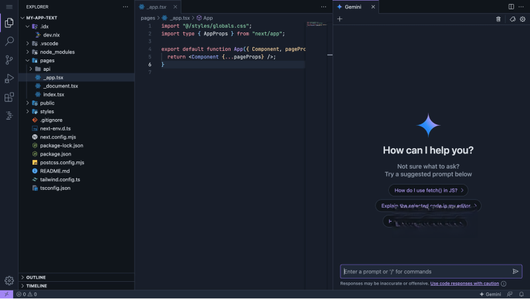Expand the OUTLINE section
The height and width of the screenshot is (299, 530).
coord(36,277)
